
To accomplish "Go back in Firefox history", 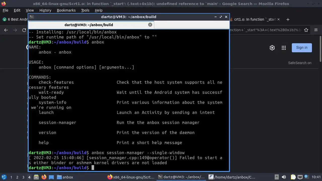I will [6, 30].
